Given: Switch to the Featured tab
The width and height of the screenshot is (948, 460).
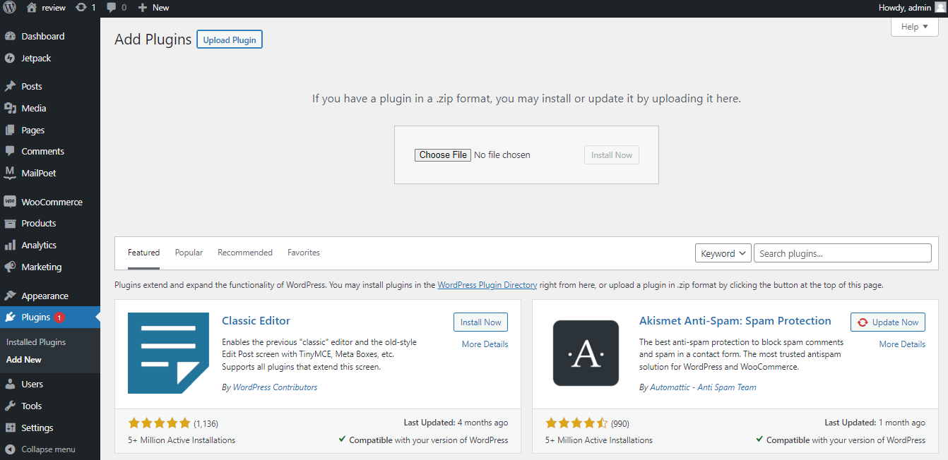Looking at the screenshot, I should [x=143, y=253].
